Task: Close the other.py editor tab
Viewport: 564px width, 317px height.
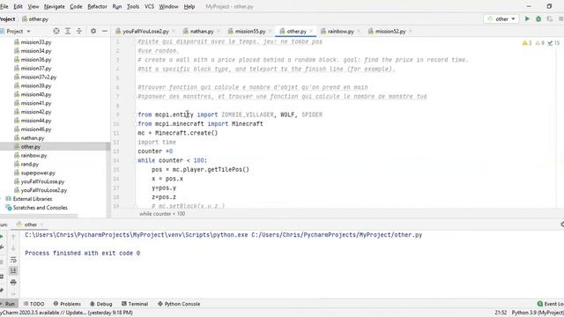Action: (x=311, y=32)
